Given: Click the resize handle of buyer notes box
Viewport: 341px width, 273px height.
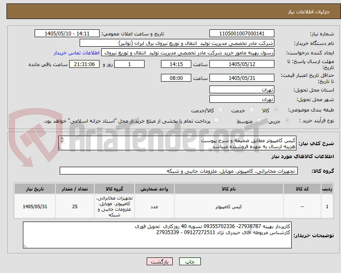Looking at the screenshot, I should point(25,246).
